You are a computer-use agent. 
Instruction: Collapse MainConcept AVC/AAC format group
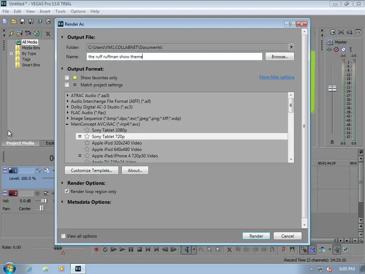(67, 124)
